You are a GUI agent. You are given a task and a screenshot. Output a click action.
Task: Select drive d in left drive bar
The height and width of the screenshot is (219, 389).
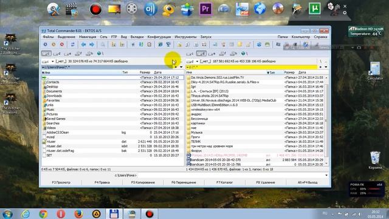(57, 54)
